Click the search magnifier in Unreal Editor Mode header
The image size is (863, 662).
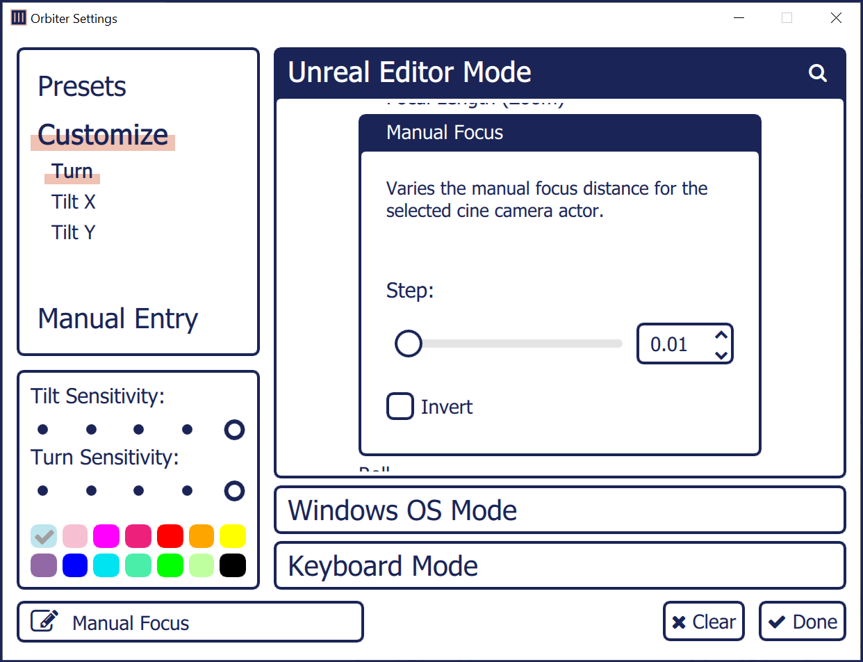[x=818, y=73]
